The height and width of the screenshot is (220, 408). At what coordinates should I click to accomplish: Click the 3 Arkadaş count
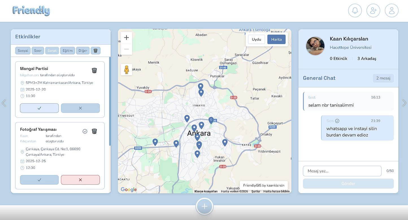pyautogui.click(x=367, y=59)
